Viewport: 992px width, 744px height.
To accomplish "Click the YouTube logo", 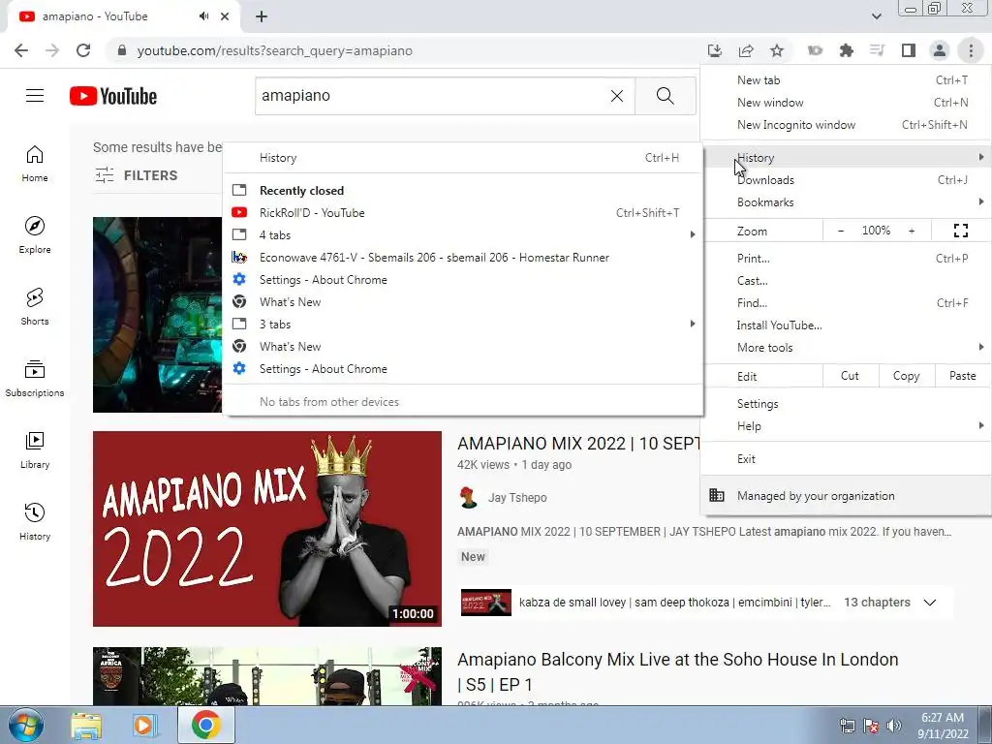I will coord(113,96).
